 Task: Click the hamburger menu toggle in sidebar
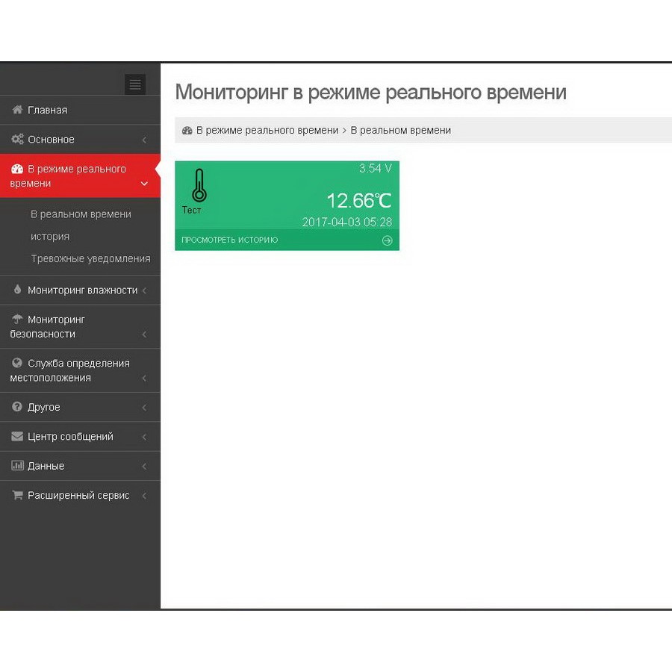tap(135, 84)
